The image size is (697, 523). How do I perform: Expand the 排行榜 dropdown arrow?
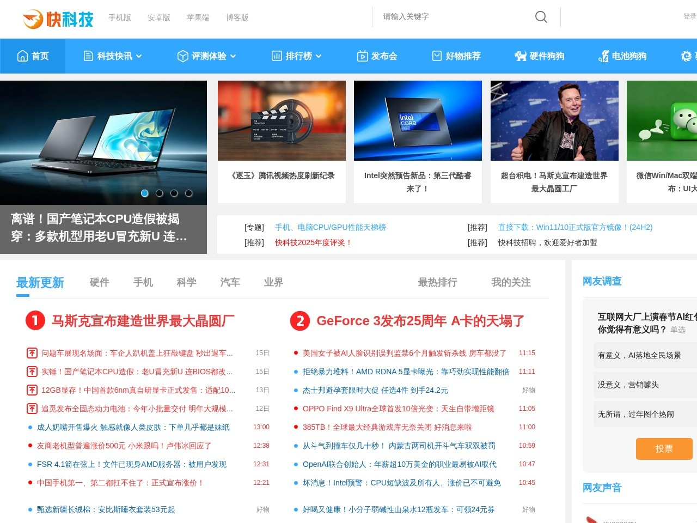click(320, 56)
